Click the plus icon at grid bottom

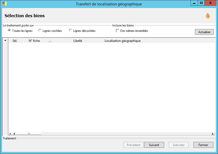point(10,134)
